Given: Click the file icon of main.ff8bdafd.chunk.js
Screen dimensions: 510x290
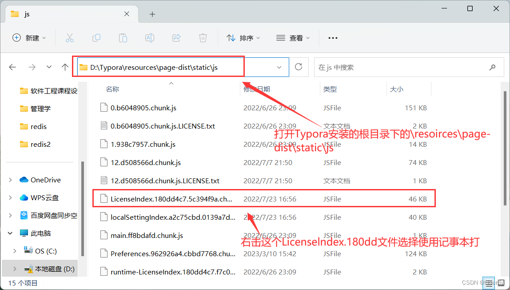Looking at the screenshot, I should (104, 235).
